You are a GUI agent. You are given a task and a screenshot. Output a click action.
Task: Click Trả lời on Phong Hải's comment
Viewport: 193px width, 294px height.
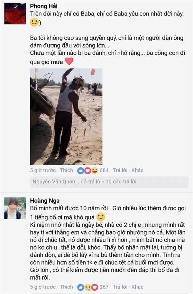(x=120, y=170)
